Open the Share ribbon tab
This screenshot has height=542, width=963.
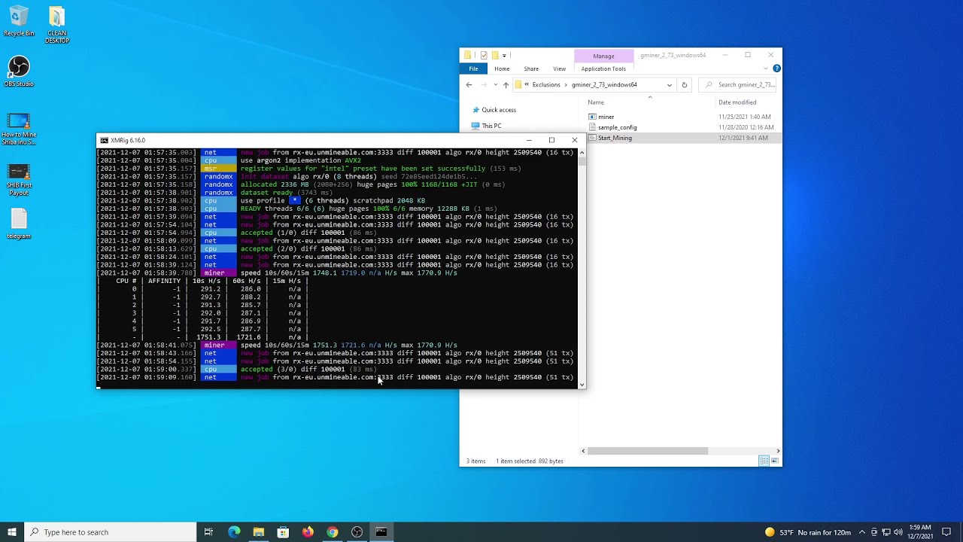[x=531, y=69]
